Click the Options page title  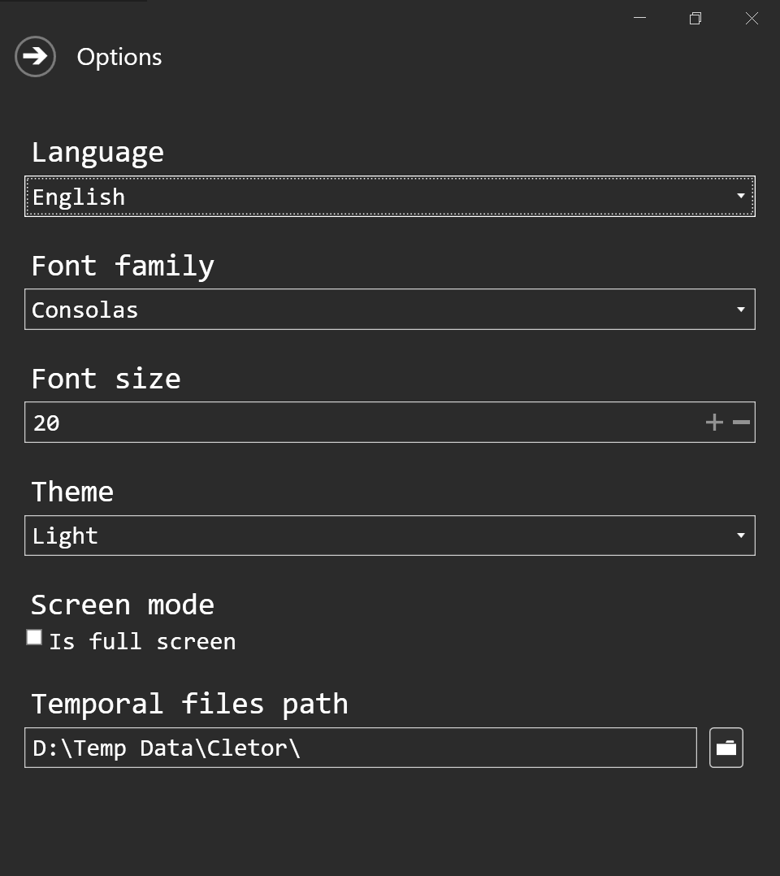click(x=119, y=57)
